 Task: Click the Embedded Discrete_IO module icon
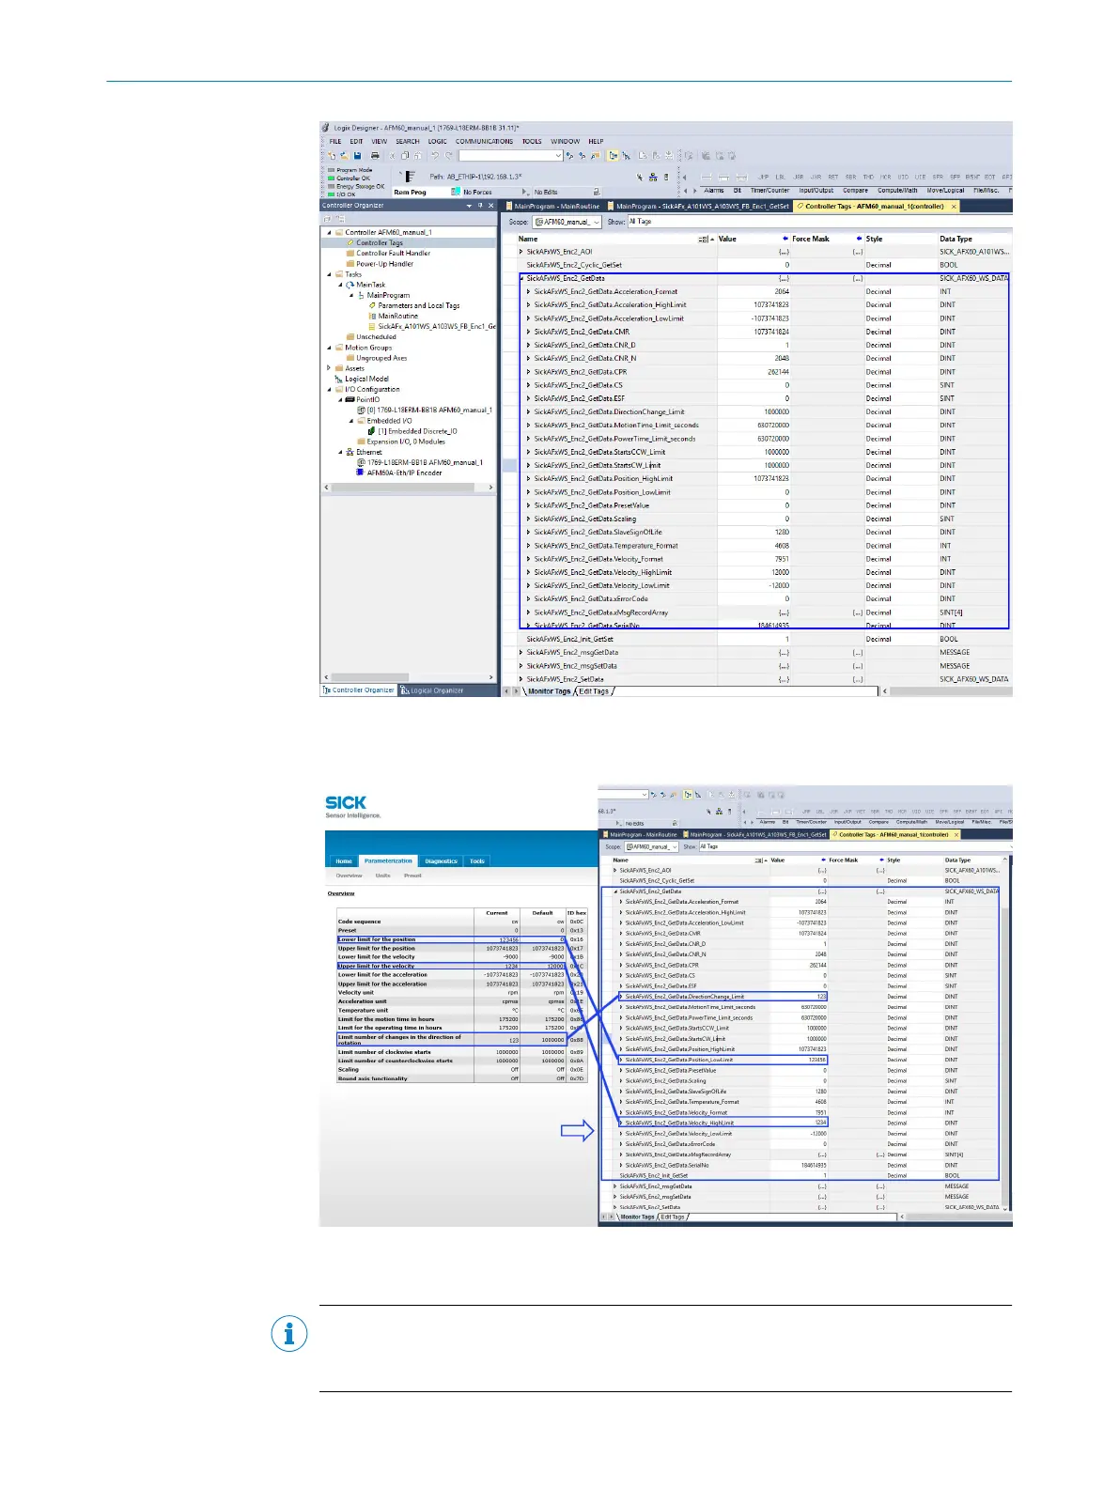click(x=372, y=431)
